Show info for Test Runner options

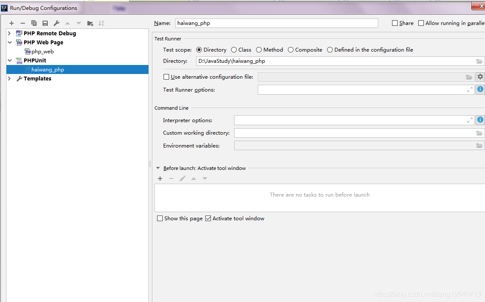coord(480,89)
